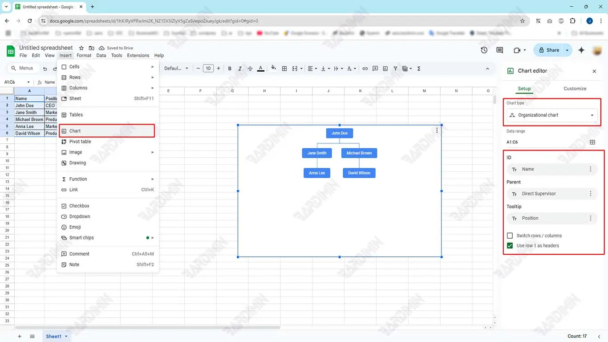Click the Share button

pyautogui.click(x=548, y=50)
